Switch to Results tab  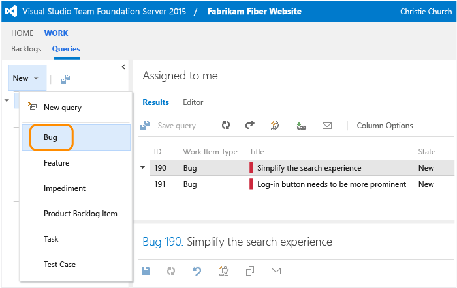[155, 102]
